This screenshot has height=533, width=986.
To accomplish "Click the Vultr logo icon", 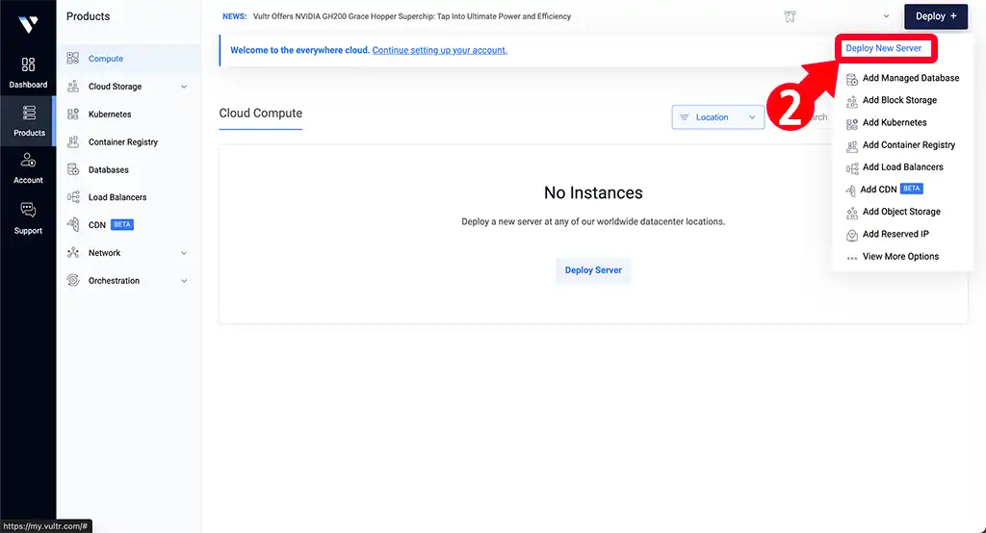I will 28,24.
